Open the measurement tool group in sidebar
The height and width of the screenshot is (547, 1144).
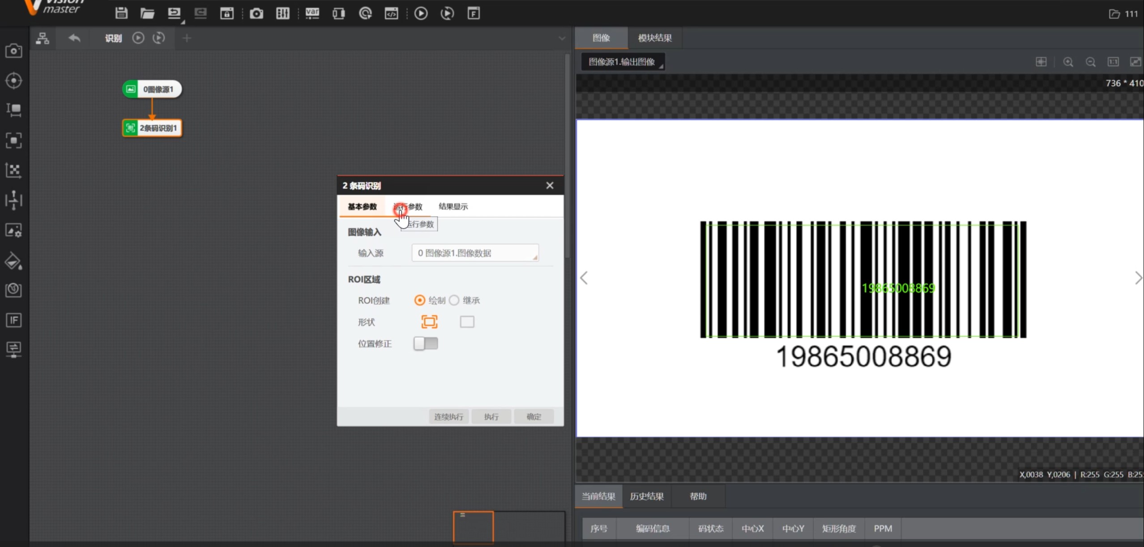pyautogui.click(x=14, y=110)
